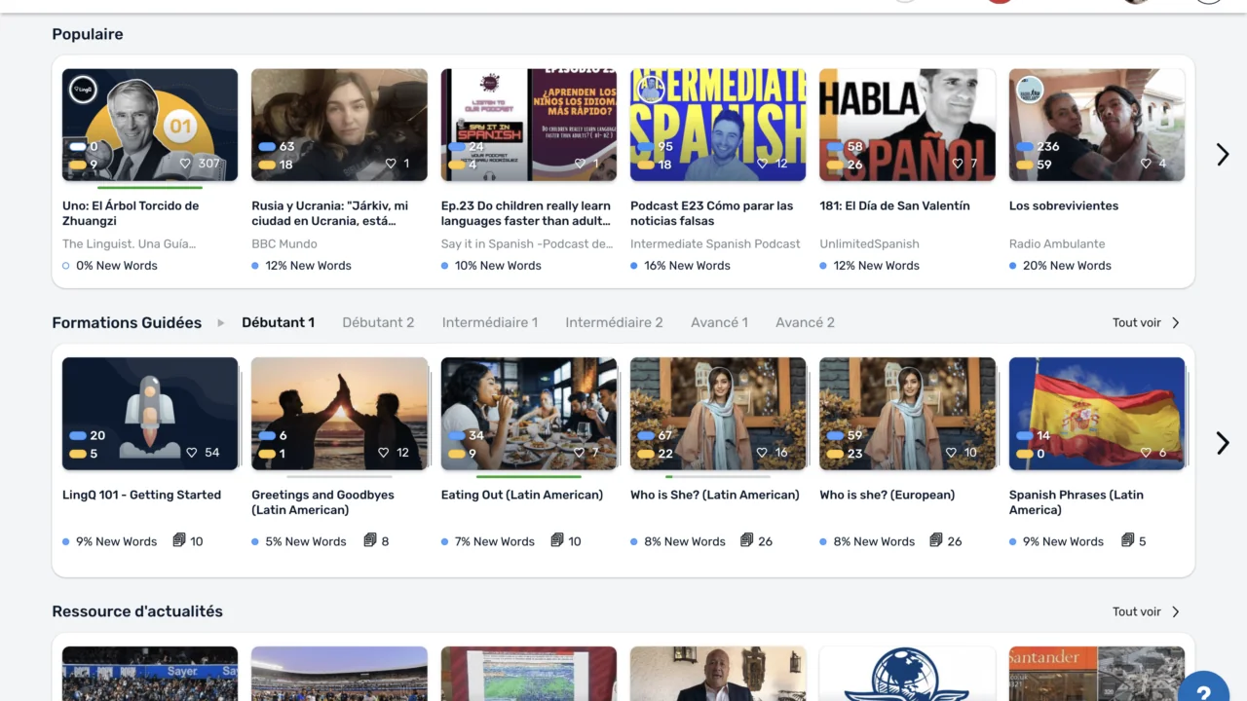Open the Avancé 2 level tab
This screenshot has height=701, width=1247.
805,323
